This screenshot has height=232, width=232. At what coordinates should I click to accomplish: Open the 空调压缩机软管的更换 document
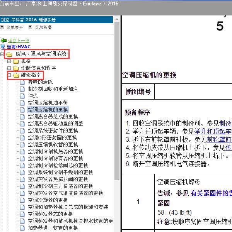[53, 144]
